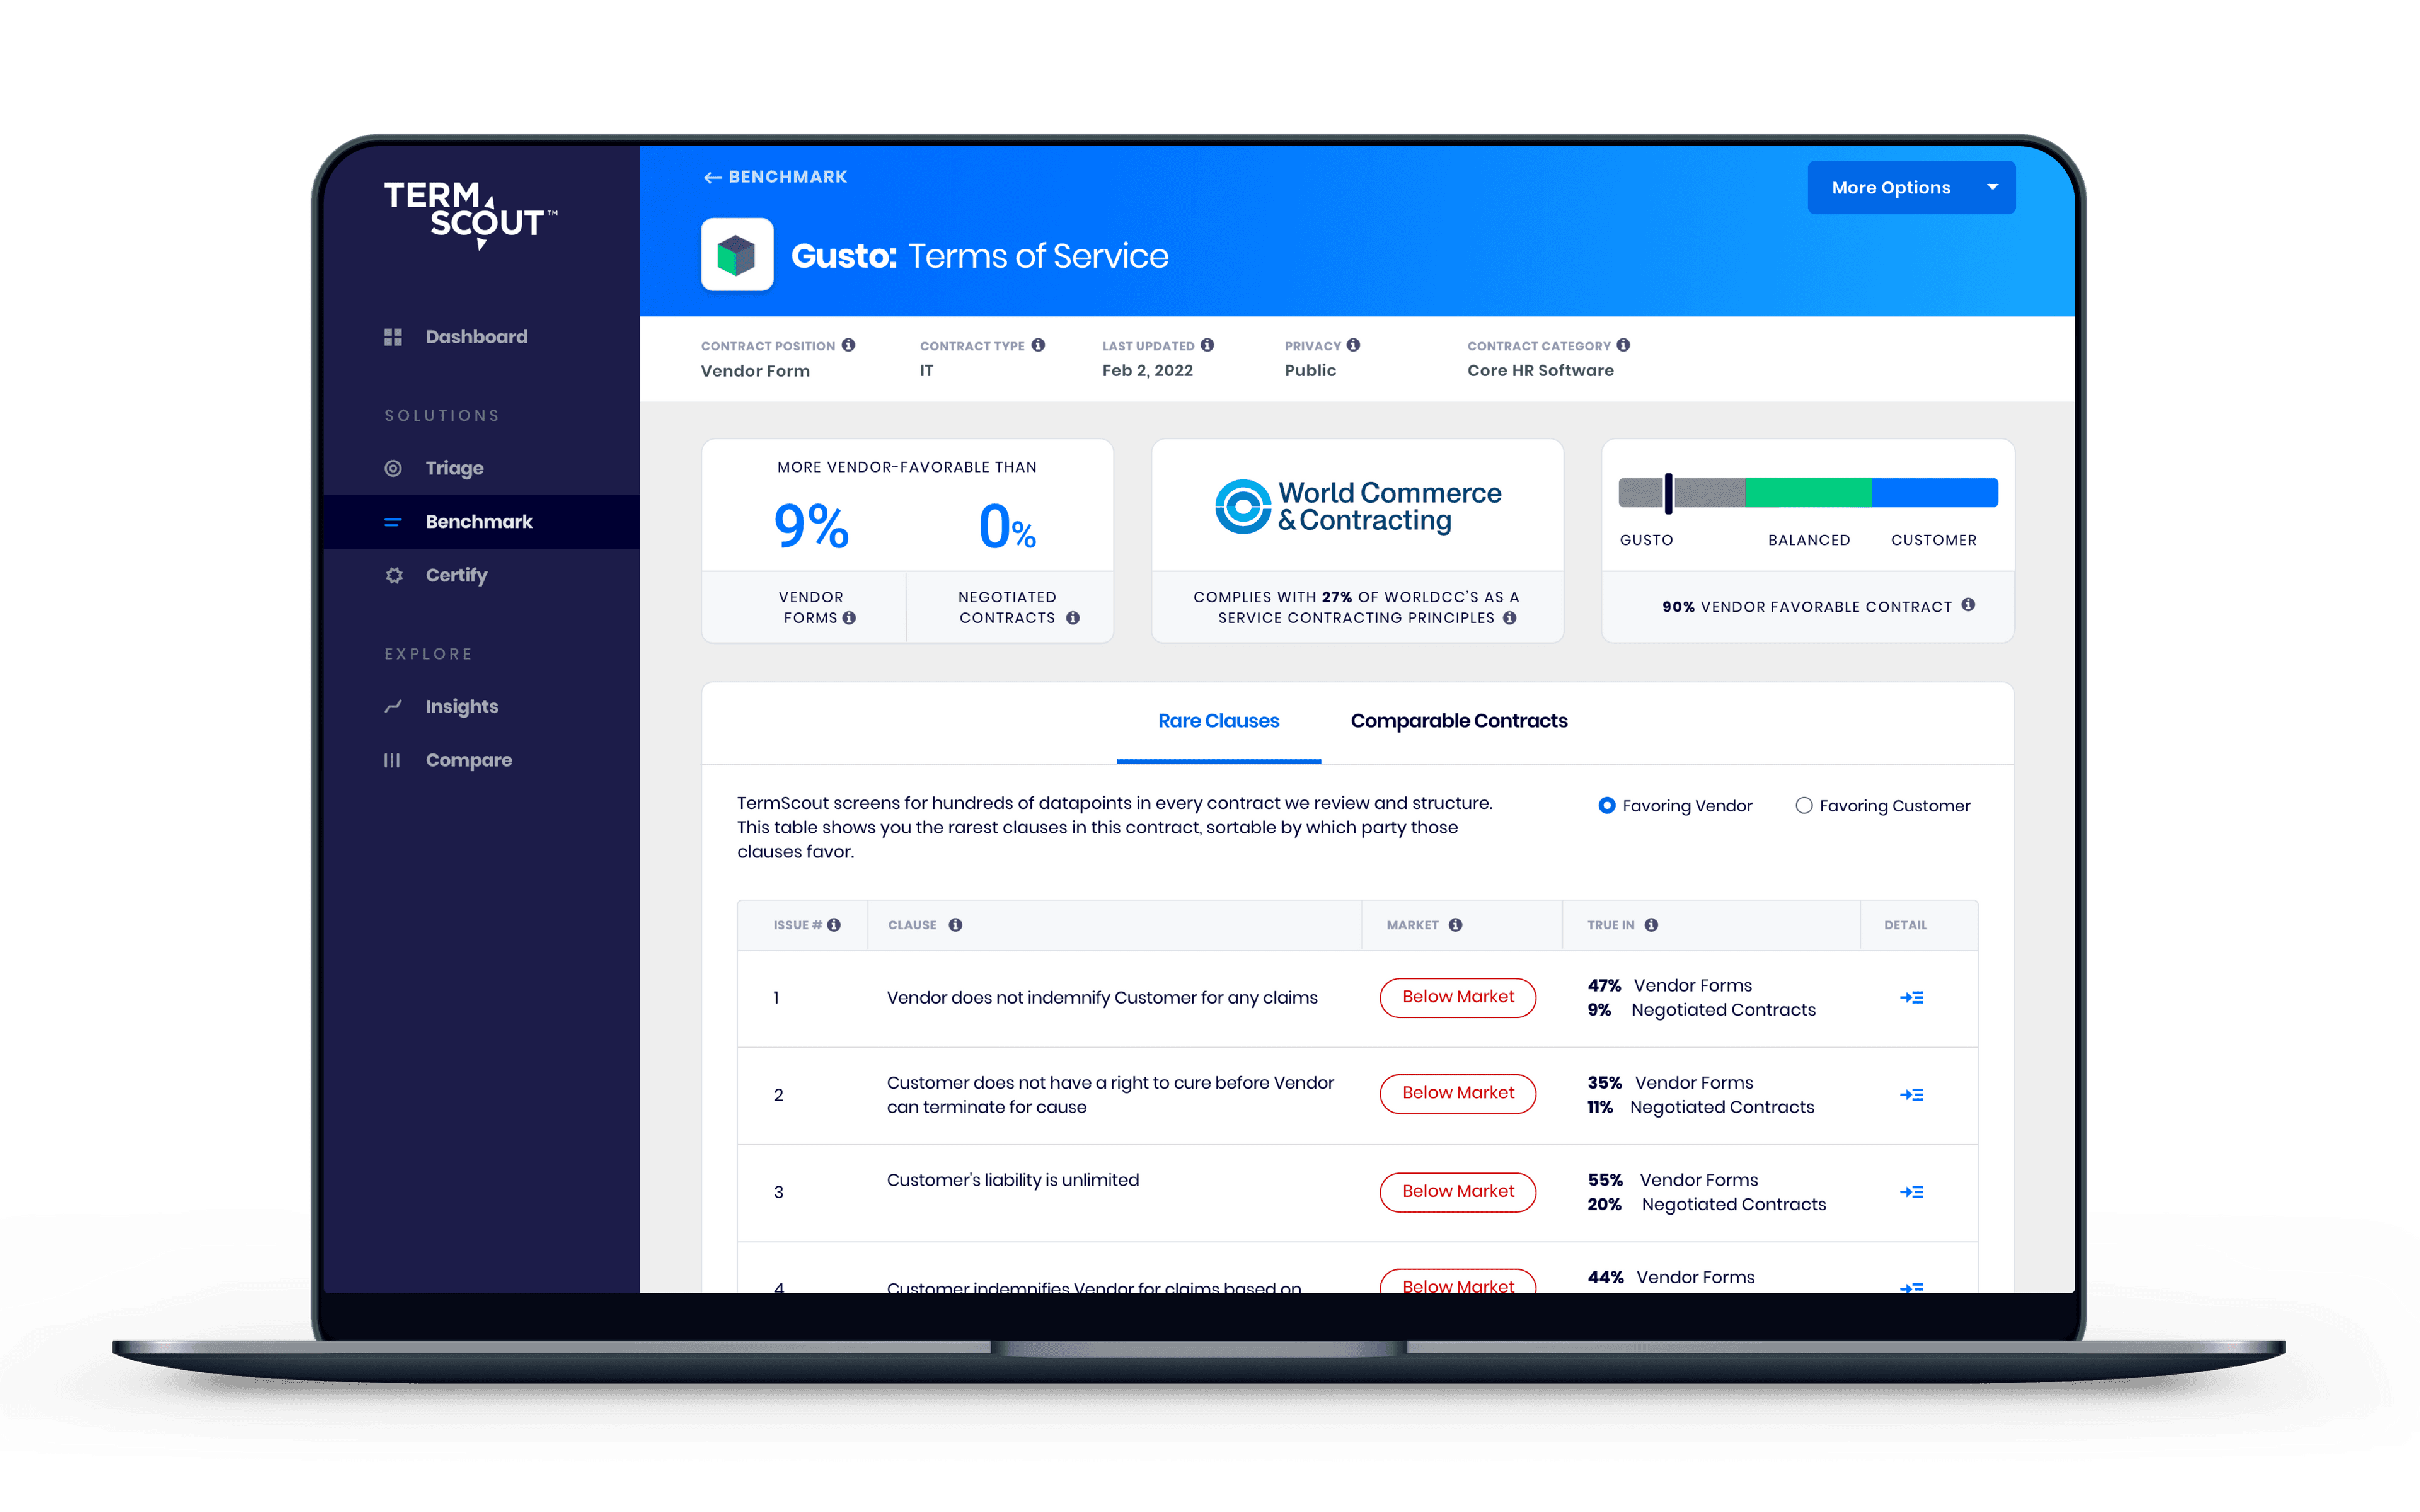This screenshot has height=1512, width=2420.
Task: Open detail for issue 3 liability row
Action: 1911,1192
